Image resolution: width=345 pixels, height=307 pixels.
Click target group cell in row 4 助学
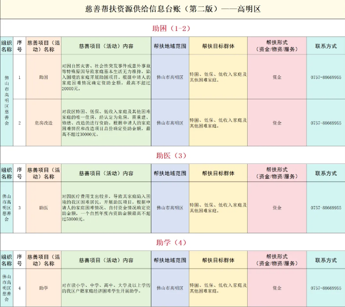(x=218, y=288)
